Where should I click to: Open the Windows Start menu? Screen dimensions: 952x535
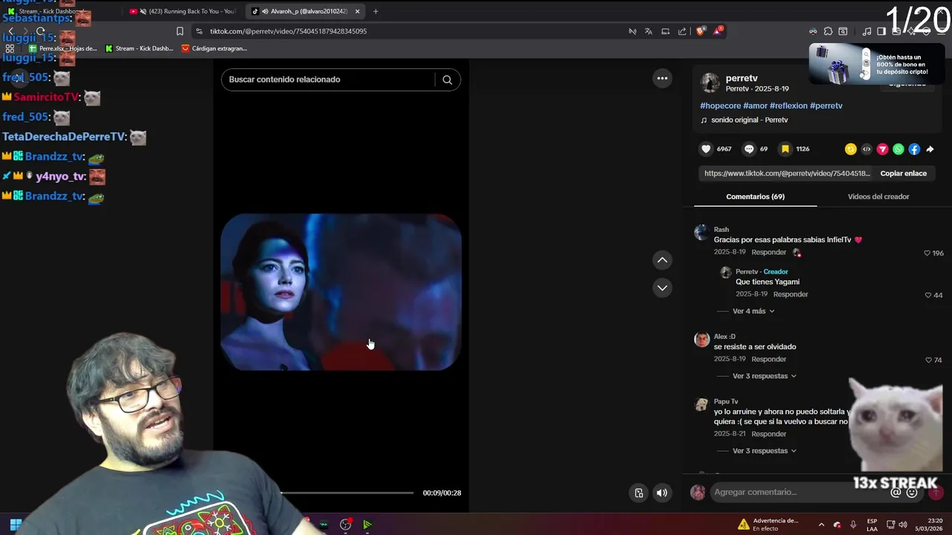(16, 525)
